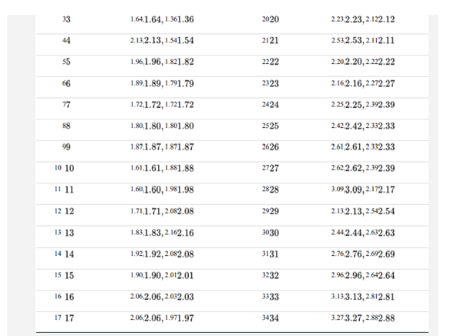Click the cell showing 2.06, 1.97
The height and width of the screenshot is (336, 464).
pos(162,318)
